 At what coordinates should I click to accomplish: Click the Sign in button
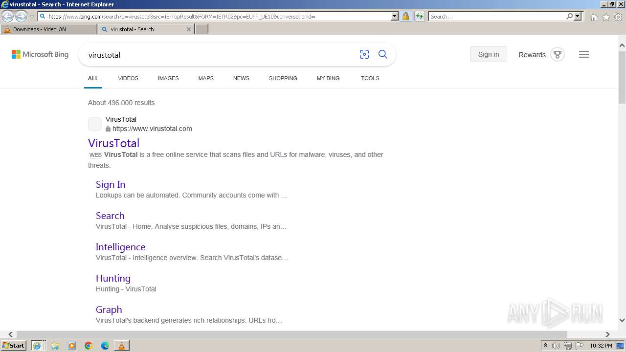tap(489, 54)
